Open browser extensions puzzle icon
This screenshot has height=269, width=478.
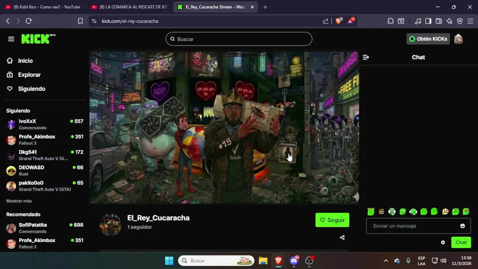(391, 21)
